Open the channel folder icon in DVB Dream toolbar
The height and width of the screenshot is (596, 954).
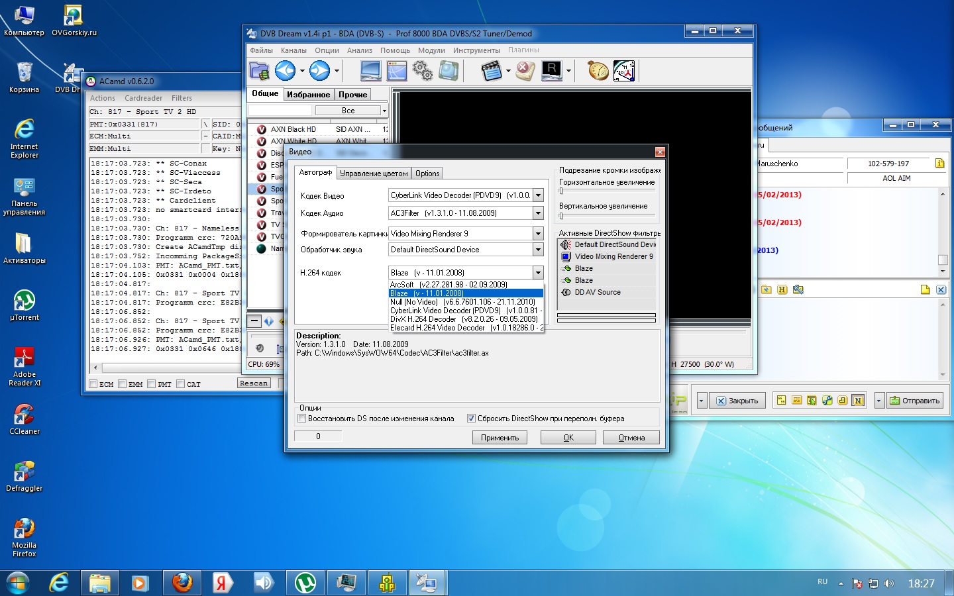pos(259,70)
